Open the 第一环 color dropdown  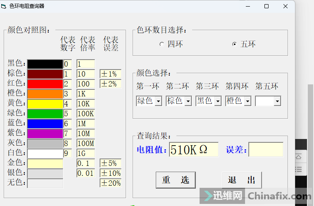158,101
